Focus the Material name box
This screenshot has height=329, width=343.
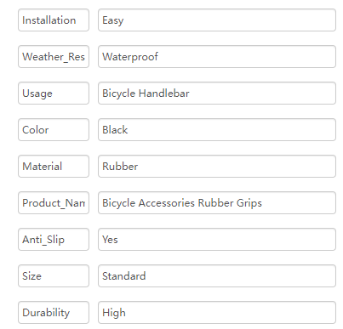54,167
